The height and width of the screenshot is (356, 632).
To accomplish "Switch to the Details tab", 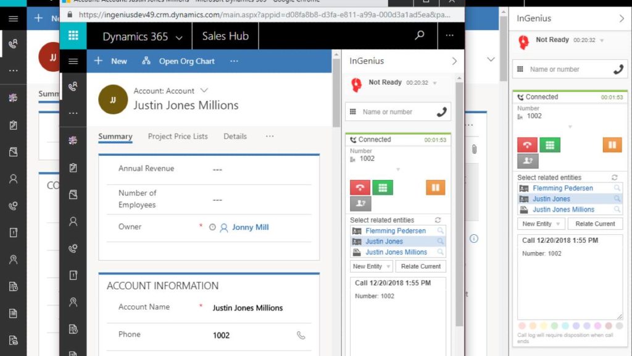I will pos(235,137).
